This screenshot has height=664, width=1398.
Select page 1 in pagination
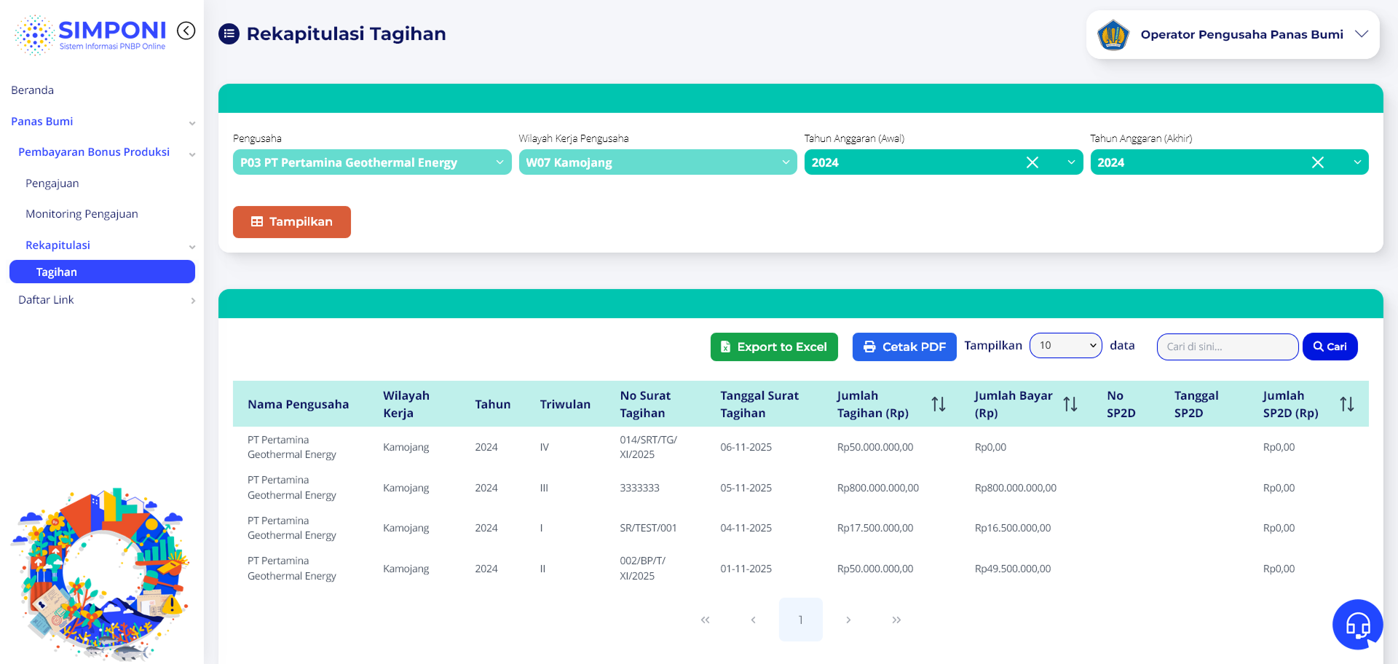coord(801,620)
